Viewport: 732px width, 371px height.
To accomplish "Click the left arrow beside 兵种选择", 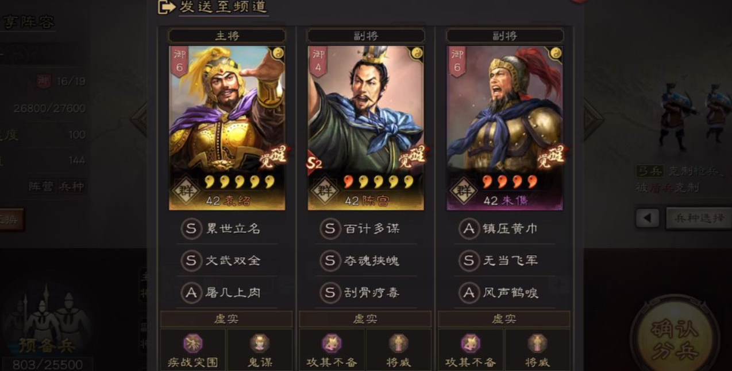I will [x=648, y=218].
